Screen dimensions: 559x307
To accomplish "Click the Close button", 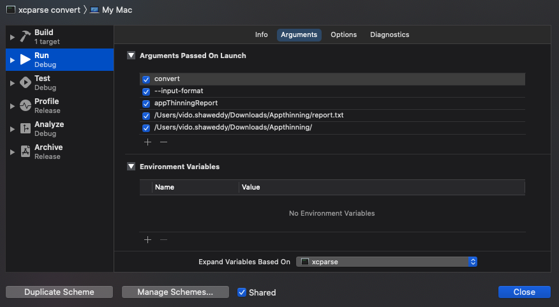I will pyautogui.click(x=525, y=292).
